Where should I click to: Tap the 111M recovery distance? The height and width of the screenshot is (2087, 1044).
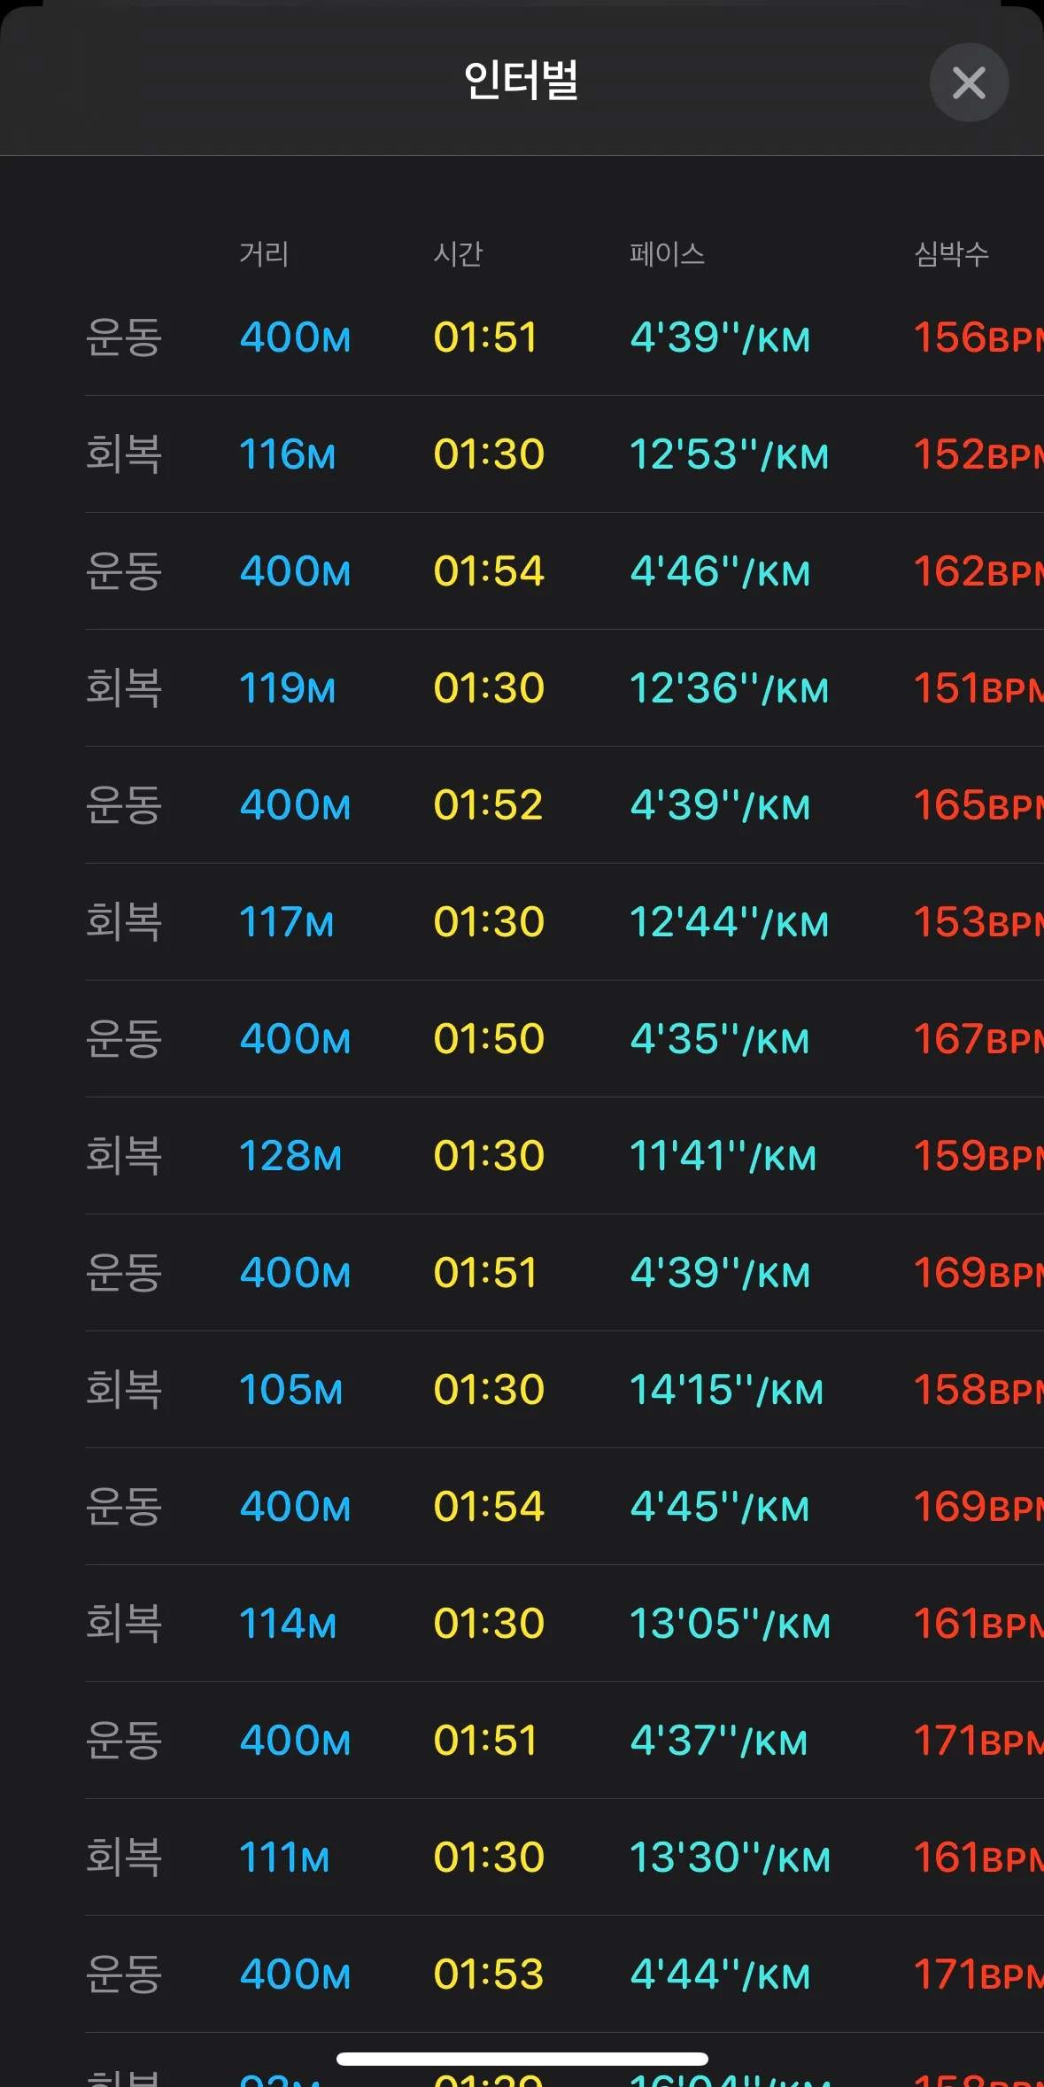click(284, 1858)
